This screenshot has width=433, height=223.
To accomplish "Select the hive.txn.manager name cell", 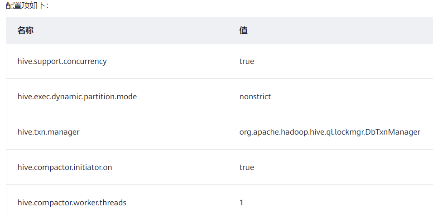I will click(48, 132).
